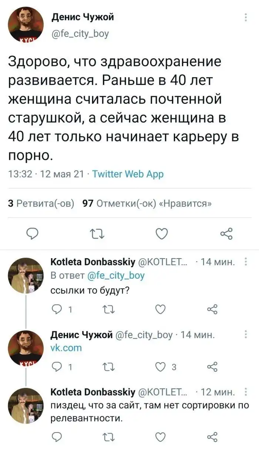Share the vk.com reply

click(212, 367)
